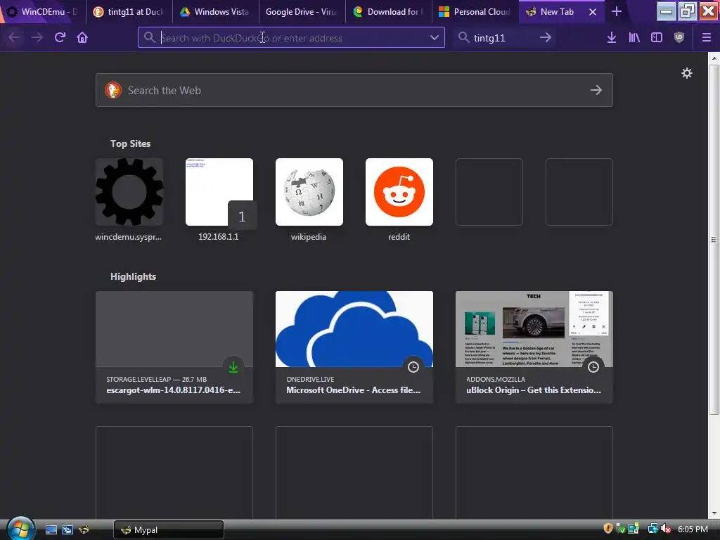This screenshot has width=720, height=540.
Task: Switch to the Download for tab
Action: pyautogui.click(x=388, y=12)
